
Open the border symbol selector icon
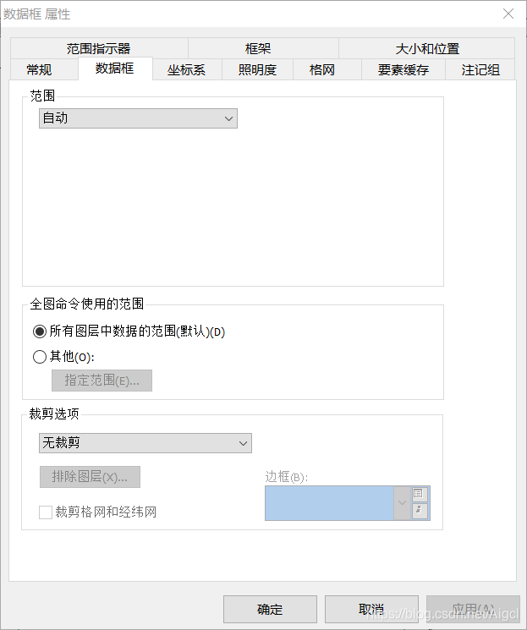click(x=419, y=494)
